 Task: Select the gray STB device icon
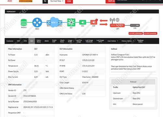(135, 25)
